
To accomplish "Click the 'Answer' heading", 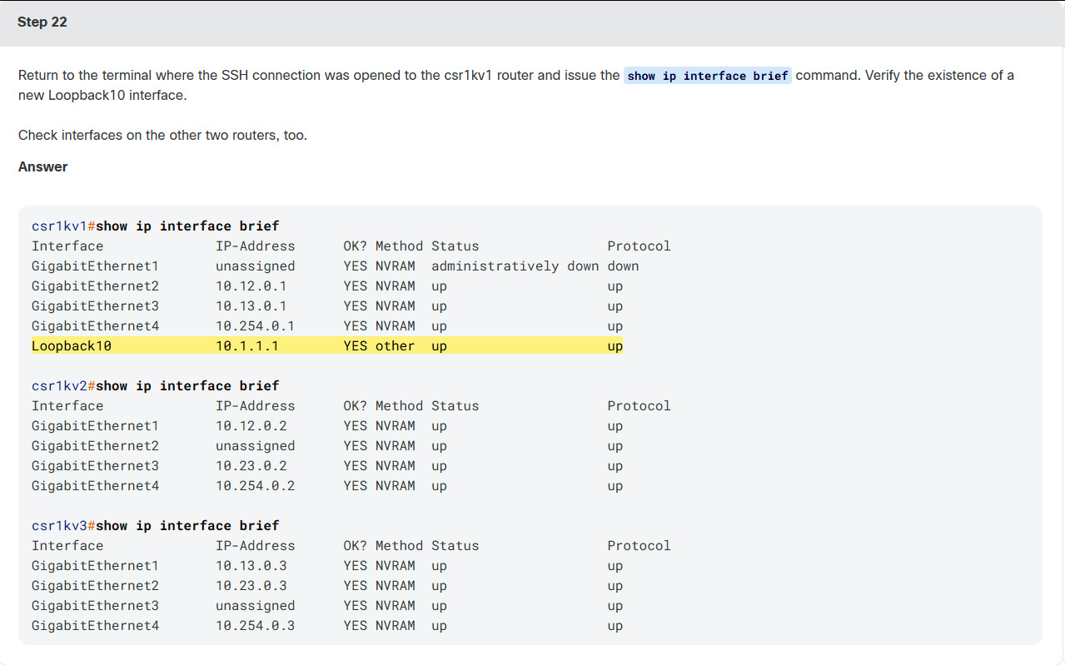I will [x=43, y=166].
